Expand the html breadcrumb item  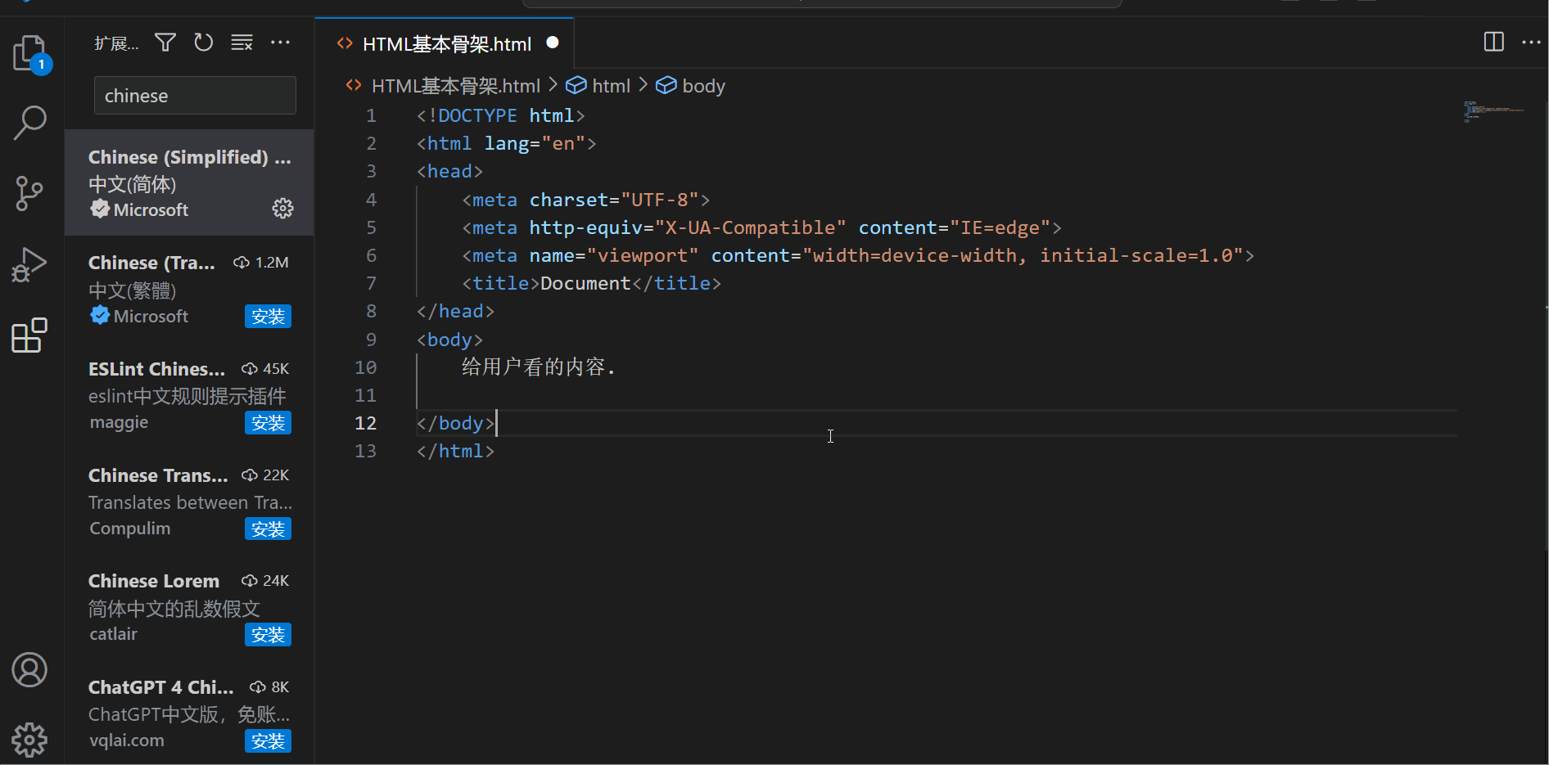(610, 85)
